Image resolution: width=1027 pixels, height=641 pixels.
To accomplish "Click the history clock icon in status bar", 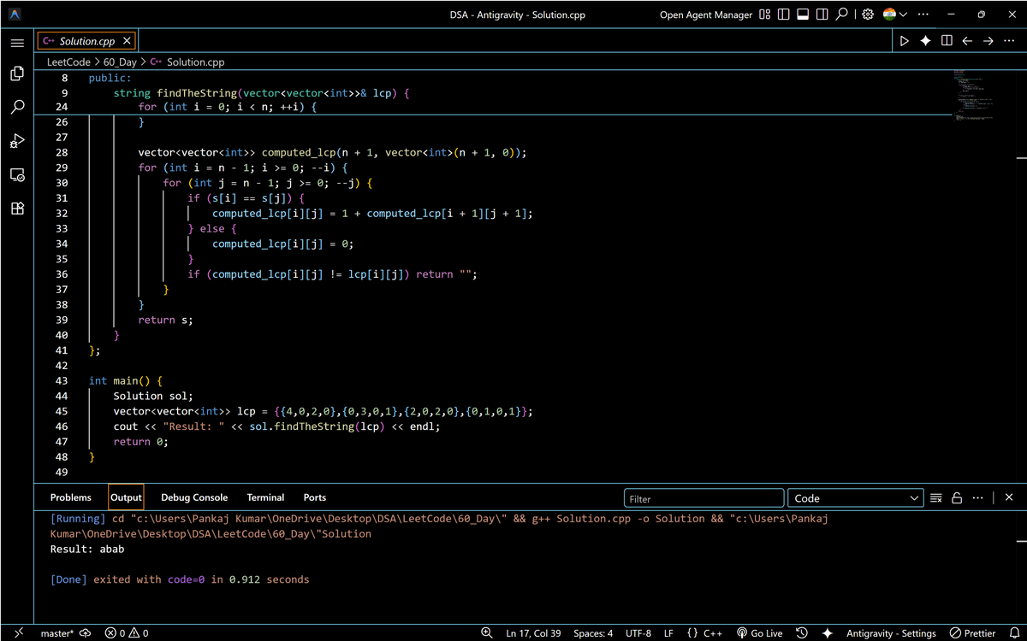I will (802, 633).
